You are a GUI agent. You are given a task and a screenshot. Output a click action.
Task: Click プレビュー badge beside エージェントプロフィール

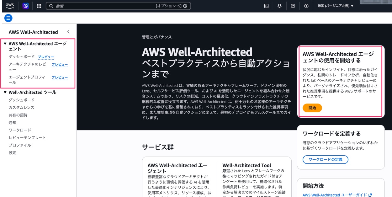60,77
